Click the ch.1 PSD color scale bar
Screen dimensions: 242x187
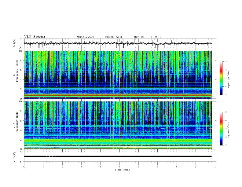tap(221, 78)
